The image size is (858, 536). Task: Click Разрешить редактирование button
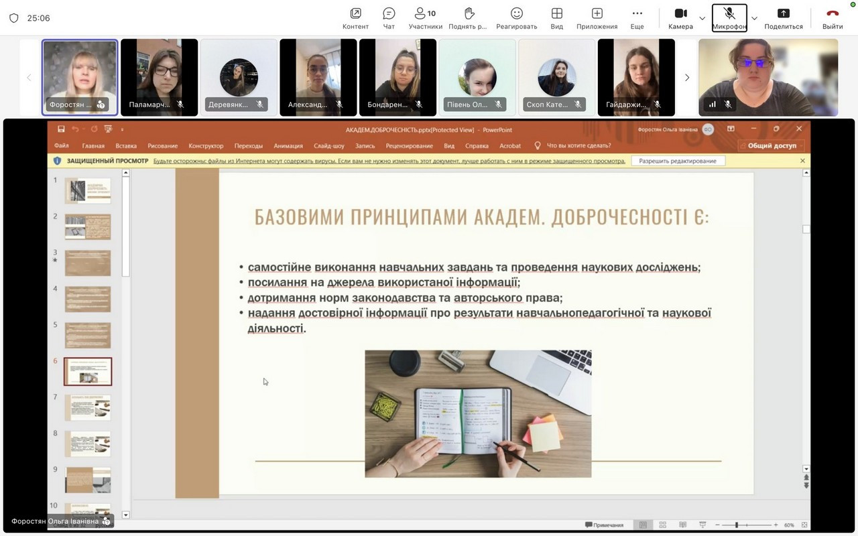[678, 161]
